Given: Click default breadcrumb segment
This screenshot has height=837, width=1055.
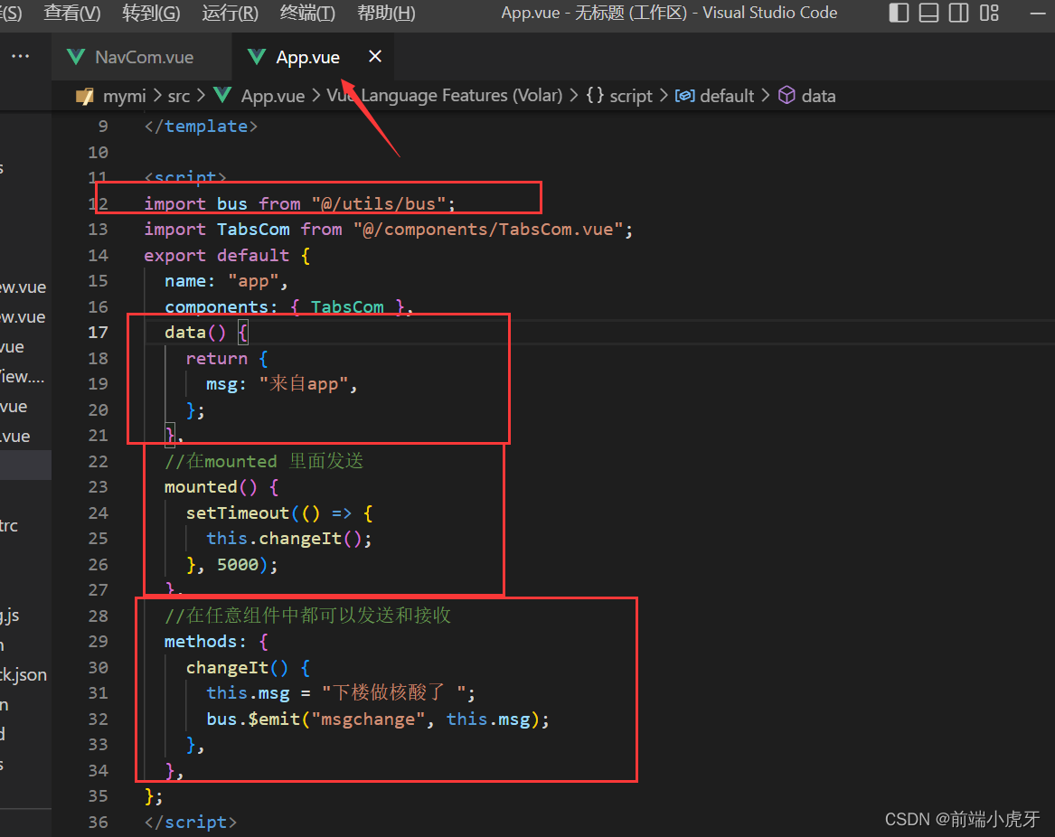Looking at the screenshot, I should point(727,96).
